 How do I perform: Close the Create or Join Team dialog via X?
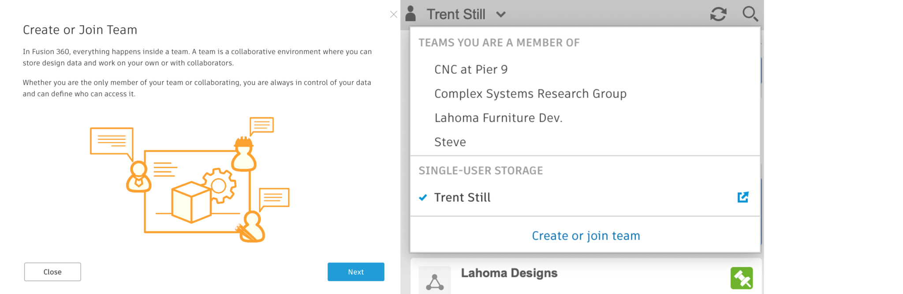pos(394,15)
